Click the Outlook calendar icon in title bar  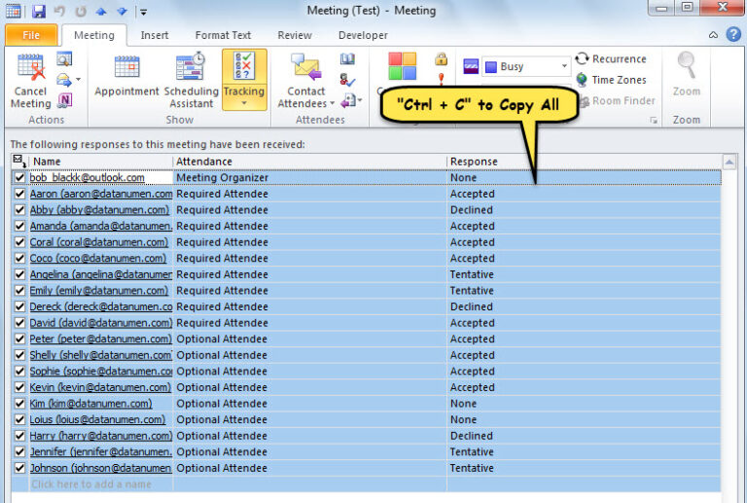click(x=13, y=11)
